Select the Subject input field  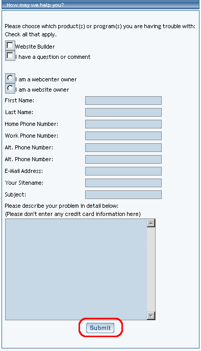(x=123, y=194)
